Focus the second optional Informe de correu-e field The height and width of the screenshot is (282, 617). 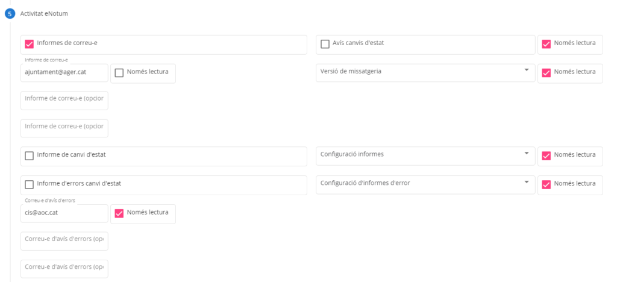(x=64, y=127)
